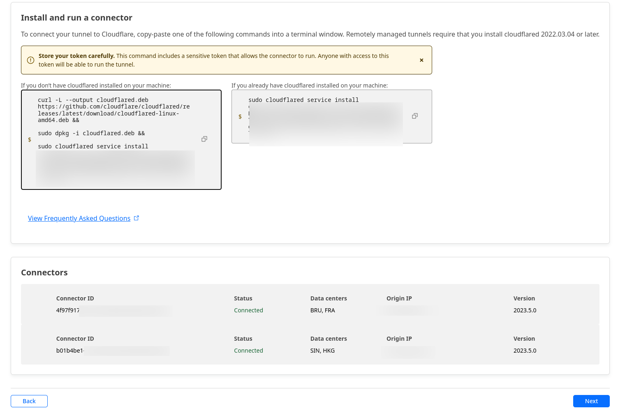Click the warning icon in the token banner

30,60
